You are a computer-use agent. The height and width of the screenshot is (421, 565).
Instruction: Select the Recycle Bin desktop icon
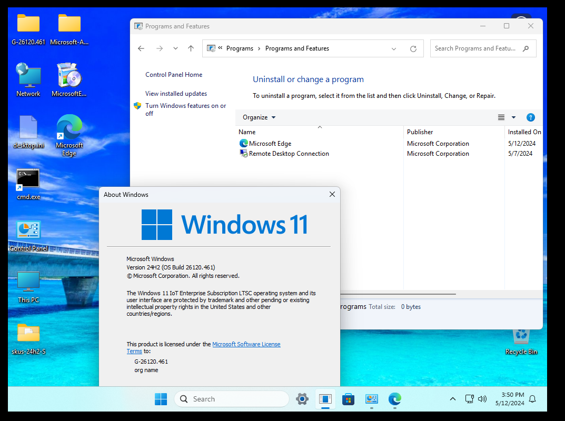click(x=521, y=342)
